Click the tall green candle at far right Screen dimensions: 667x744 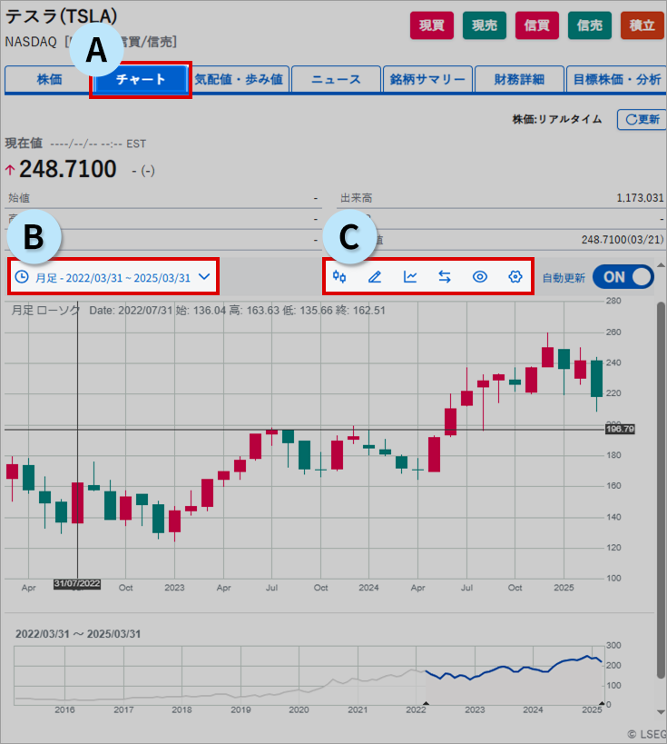point(596,378)
